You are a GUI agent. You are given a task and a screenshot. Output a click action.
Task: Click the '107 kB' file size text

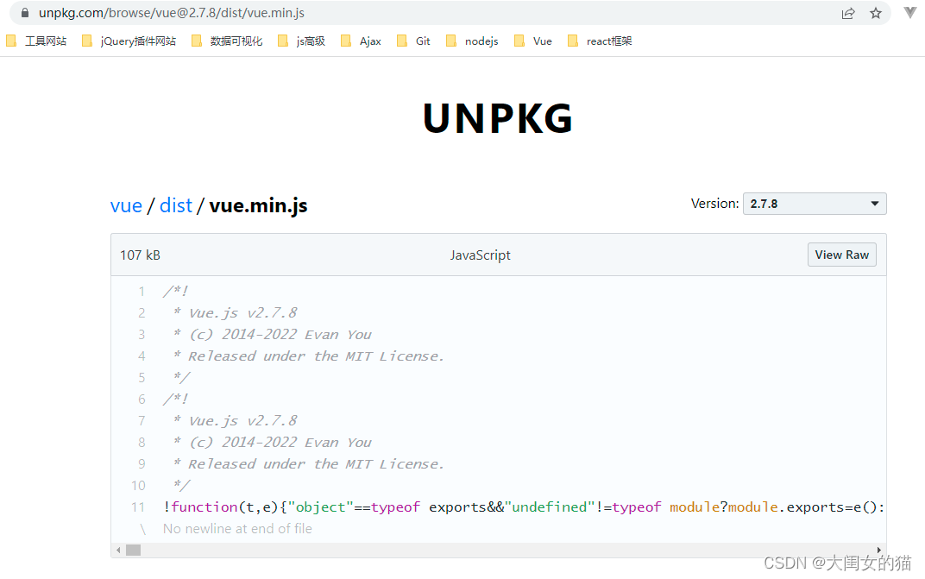click(x=141, y=255)
